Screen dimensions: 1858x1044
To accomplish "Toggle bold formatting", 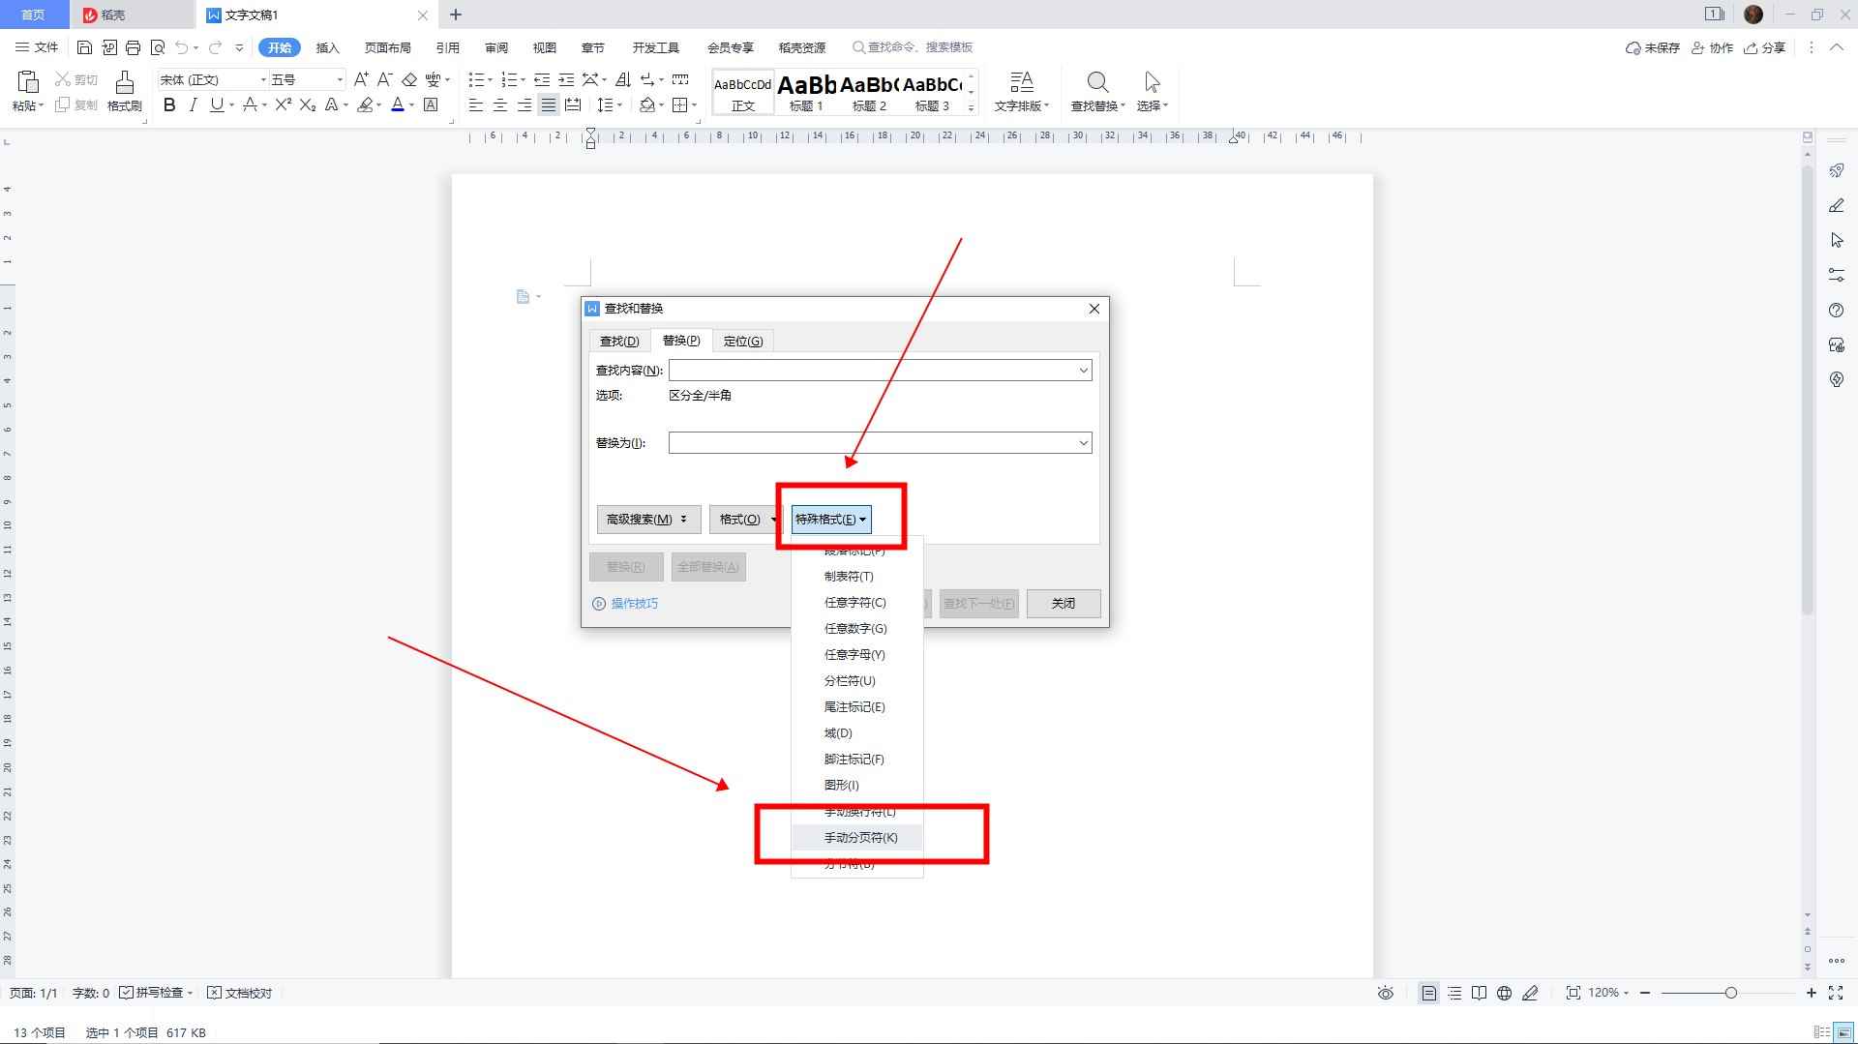I will click(x=169, y=105).
